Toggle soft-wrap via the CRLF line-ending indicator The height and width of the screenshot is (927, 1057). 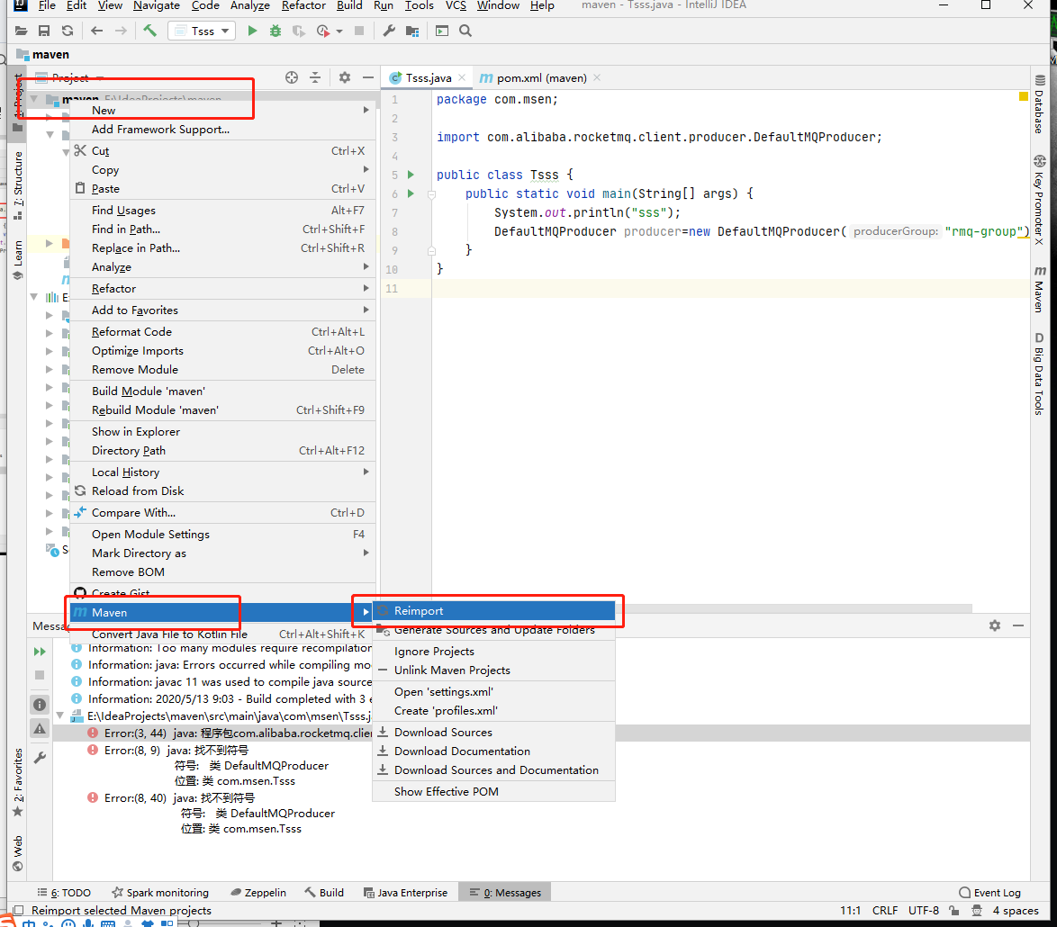point(885,910)
